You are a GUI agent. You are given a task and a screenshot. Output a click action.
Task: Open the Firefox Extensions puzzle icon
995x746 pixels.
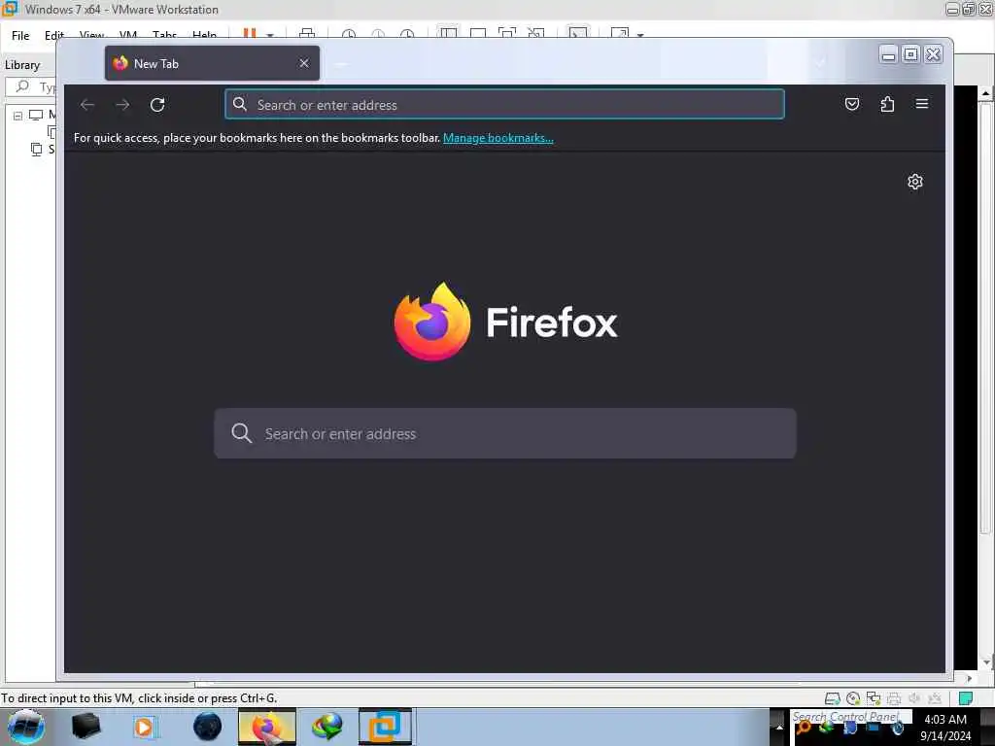point(887,104)
